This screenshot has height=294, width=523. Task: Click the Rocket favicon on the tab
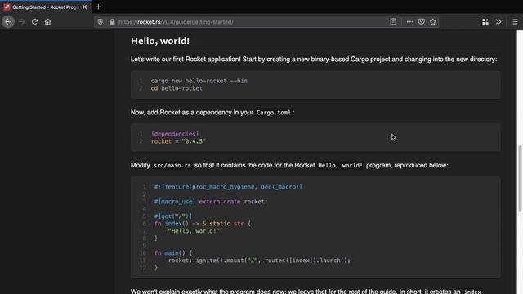(7, 7)
